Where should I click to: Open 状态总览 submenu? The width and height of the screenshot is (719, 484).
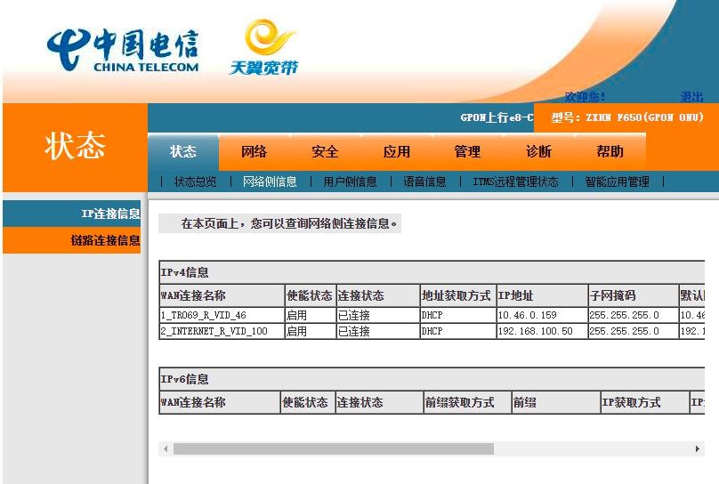(x=195, y=181)
